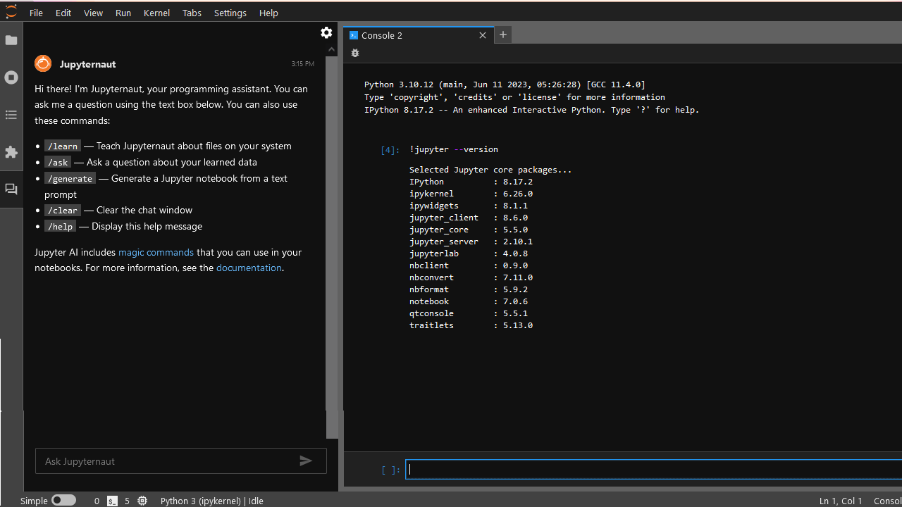Click the chat scrollbar up arrow
This screenshot has height=507, width=902.
tap(332, 49)
